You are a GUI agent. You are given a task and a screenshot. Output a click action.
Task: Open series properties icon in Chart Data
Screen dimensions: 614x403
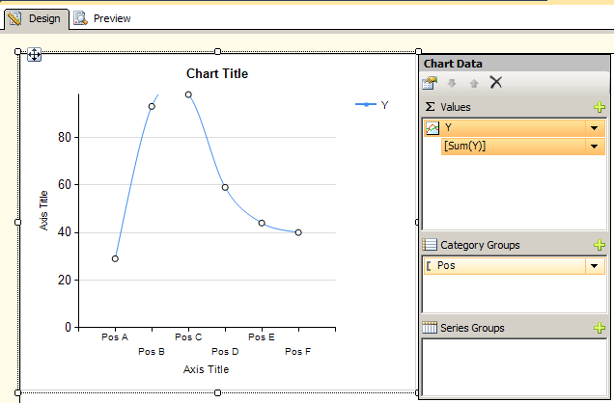coord(430,83)
